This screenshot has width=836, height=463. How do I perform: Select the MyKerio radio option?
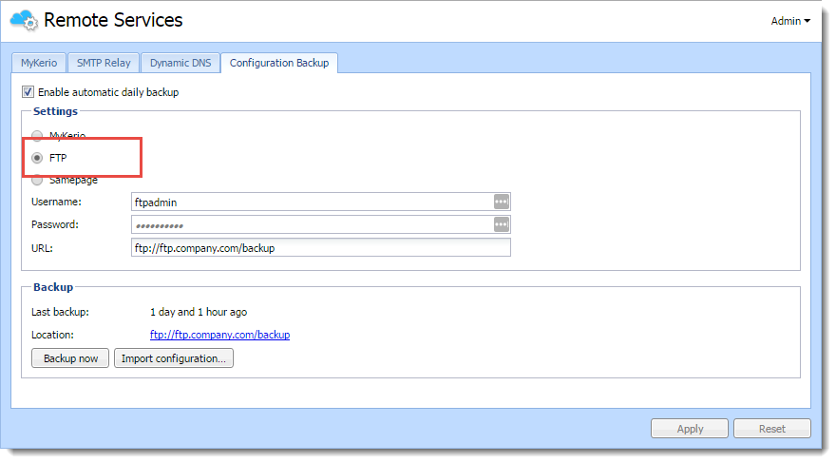[x=37, y=136]
